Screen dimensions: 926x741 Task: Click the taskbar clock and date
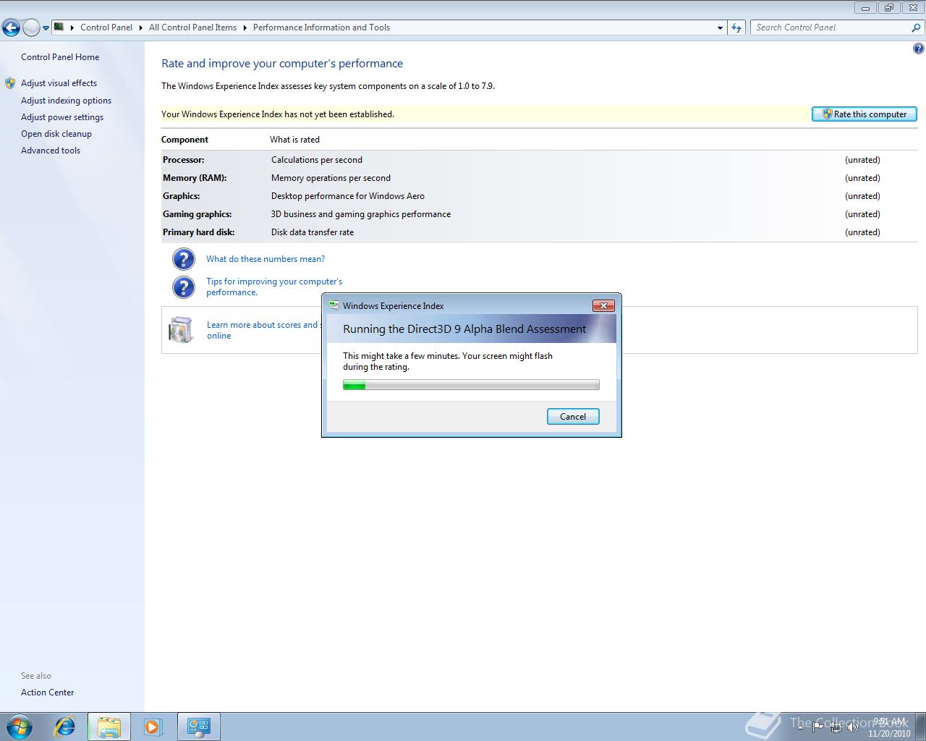889,727
